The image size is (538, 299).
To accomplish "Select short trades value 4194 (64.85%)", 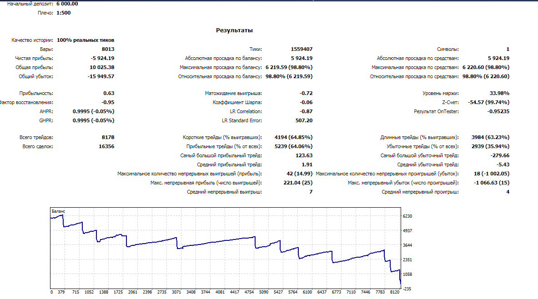I will (293, 137).
